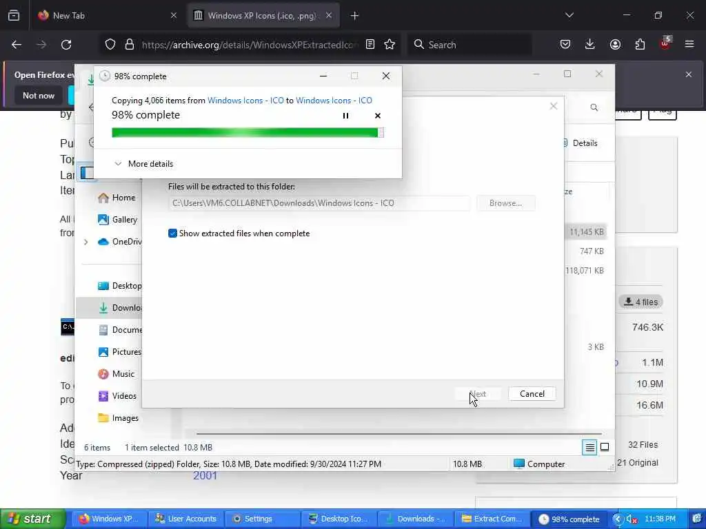Click uBlock extension icon with badge

click(665, 43)
